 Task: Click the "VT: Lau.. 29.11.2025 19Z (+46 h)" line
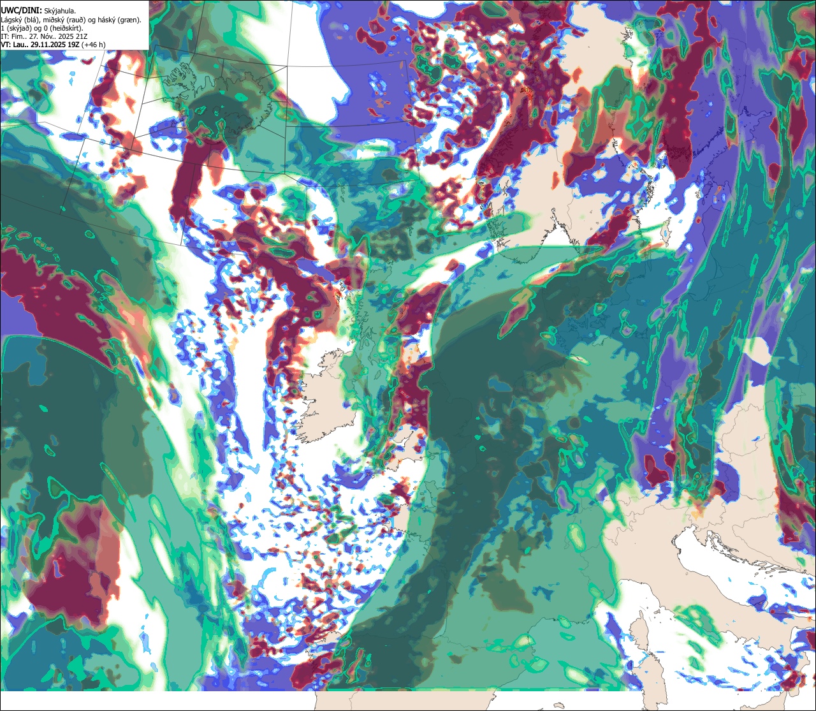(54, 45)
